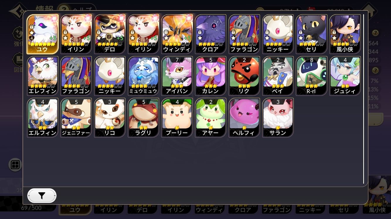This screenshot has width=391, height=219.
Task: Select the ラグリ frog character card
Action: click(x=144, y=118)
